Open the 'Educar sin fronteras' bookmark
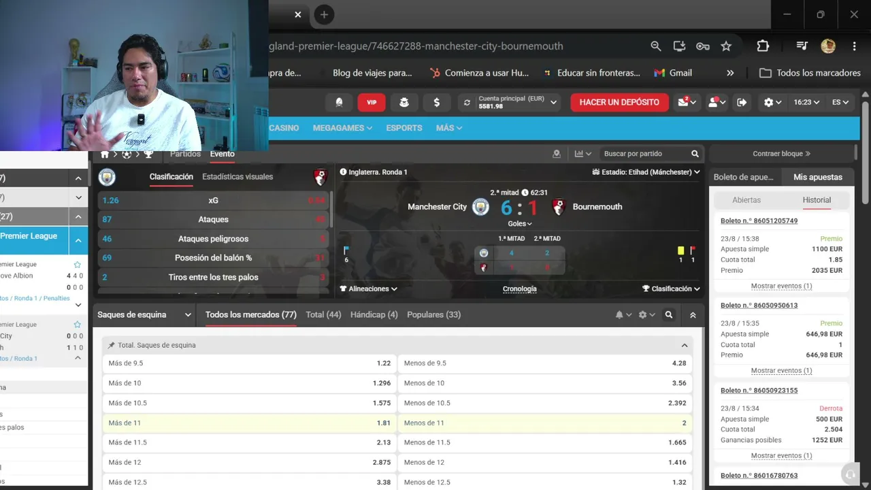This screenshot has width=871, height=490. 591,73
